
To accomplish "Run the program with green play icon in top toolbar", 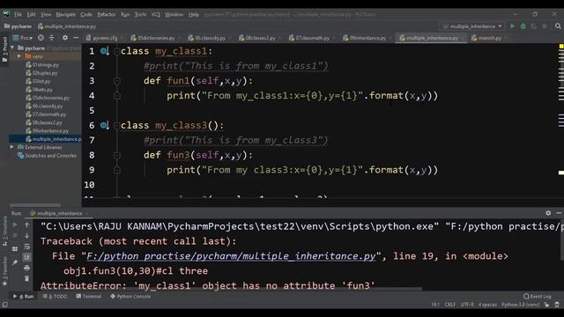I will point(512,26).
